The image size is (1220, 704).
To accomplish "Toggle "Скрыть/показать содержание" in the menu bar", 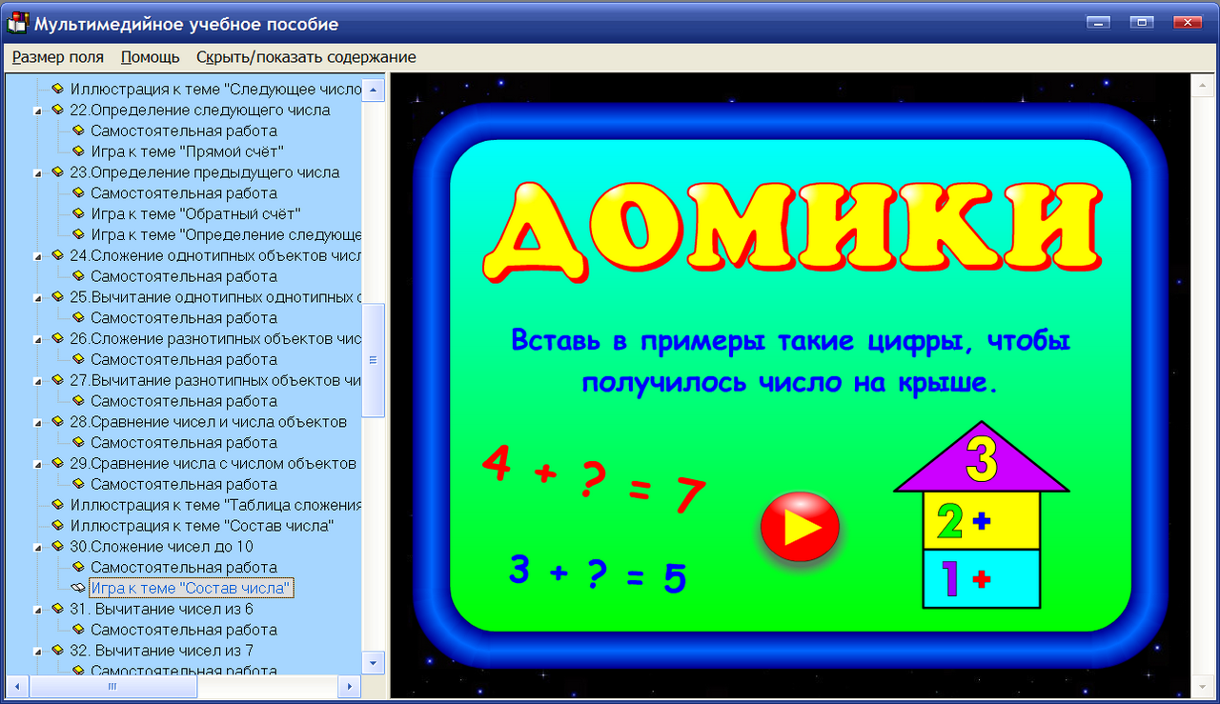I will pos(307,57).
